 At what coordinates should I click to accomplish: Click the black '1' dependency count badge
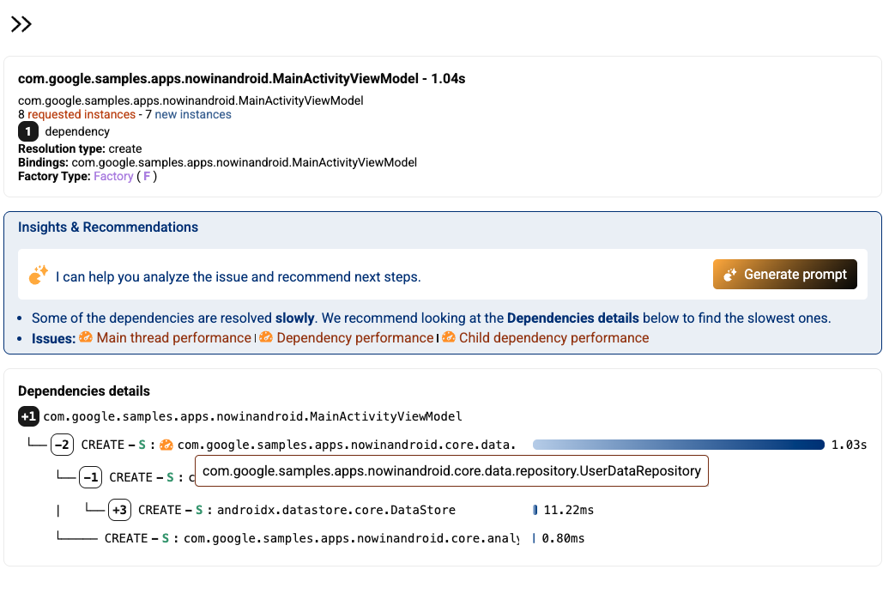28,131
